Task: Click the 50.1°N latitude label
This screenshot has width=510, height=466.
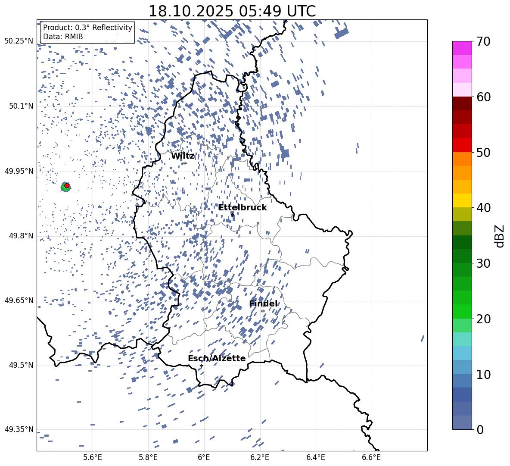Action: point(21,106)
